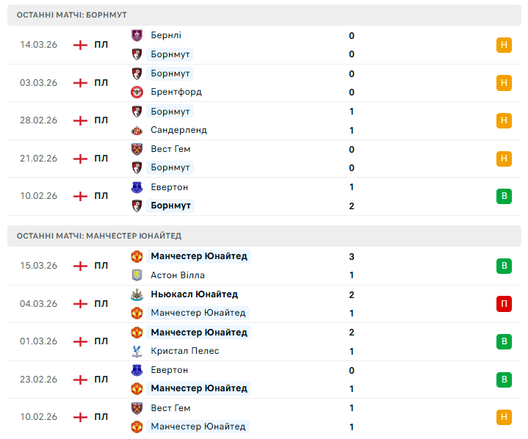Open the Астон Вілла team link
528x439 pixels.
[x=178, y=275]
